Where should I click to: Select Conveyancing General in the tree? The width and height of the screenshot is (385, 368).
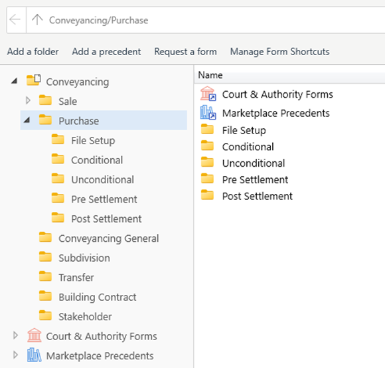click(x=109, y=238)
